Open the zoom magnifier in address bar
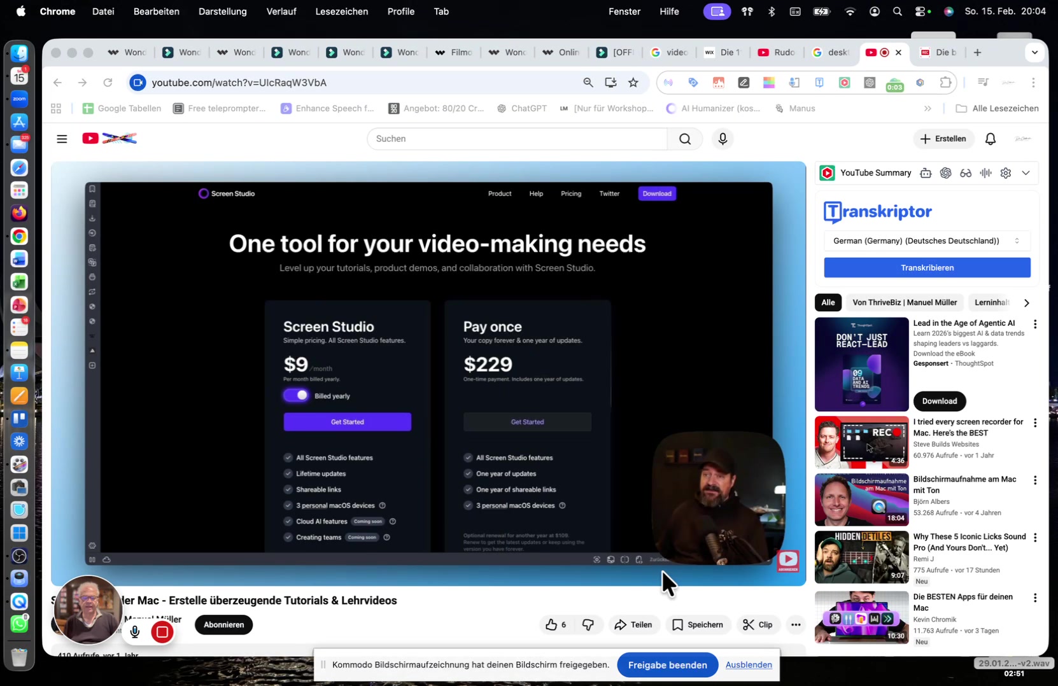Image resolution: width=1058 pixels, height=686 pixels. [588, 83]
